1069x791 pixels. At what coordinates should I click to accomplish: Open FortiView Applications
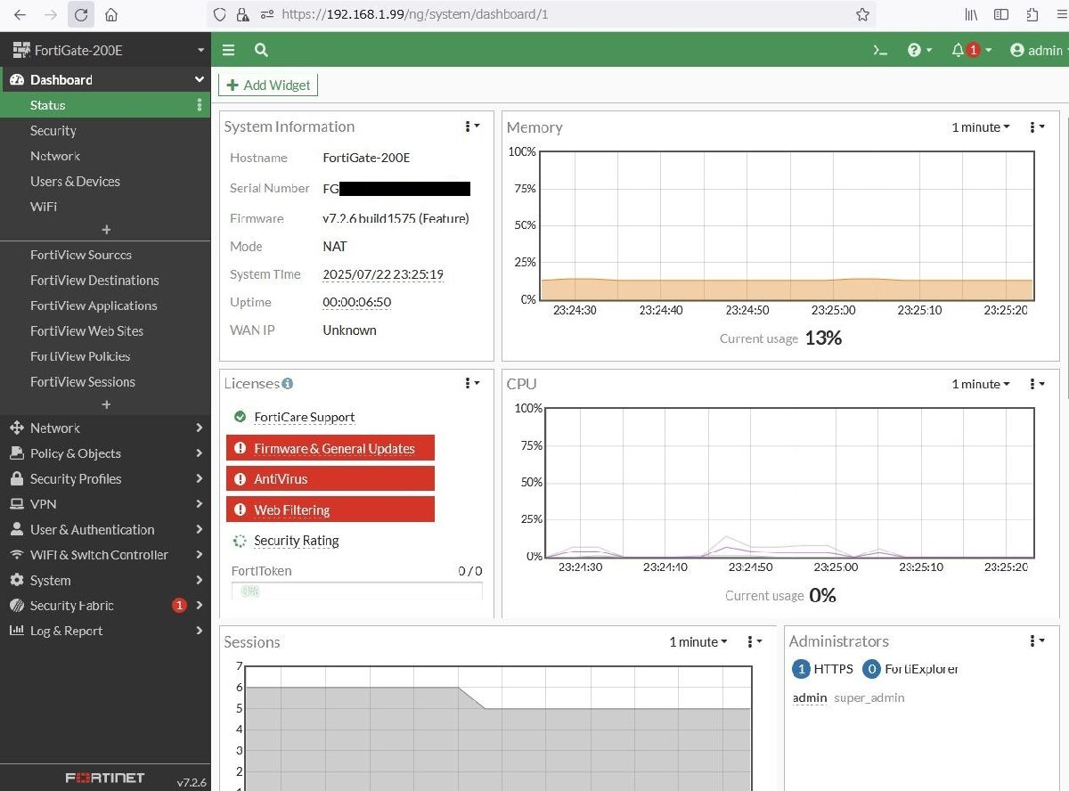tap(94, 306)
